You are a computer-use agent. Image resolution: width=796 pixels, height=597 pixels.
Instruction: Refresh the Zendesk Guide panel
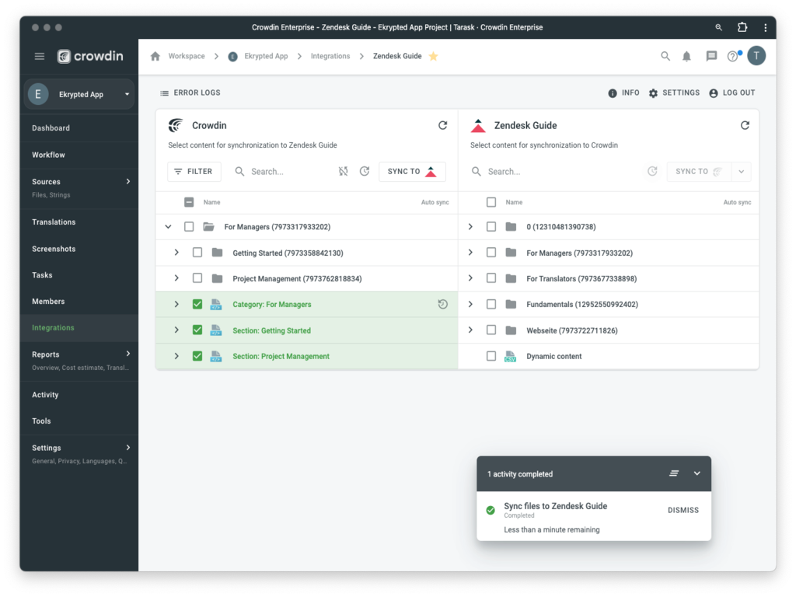(745, 125)
